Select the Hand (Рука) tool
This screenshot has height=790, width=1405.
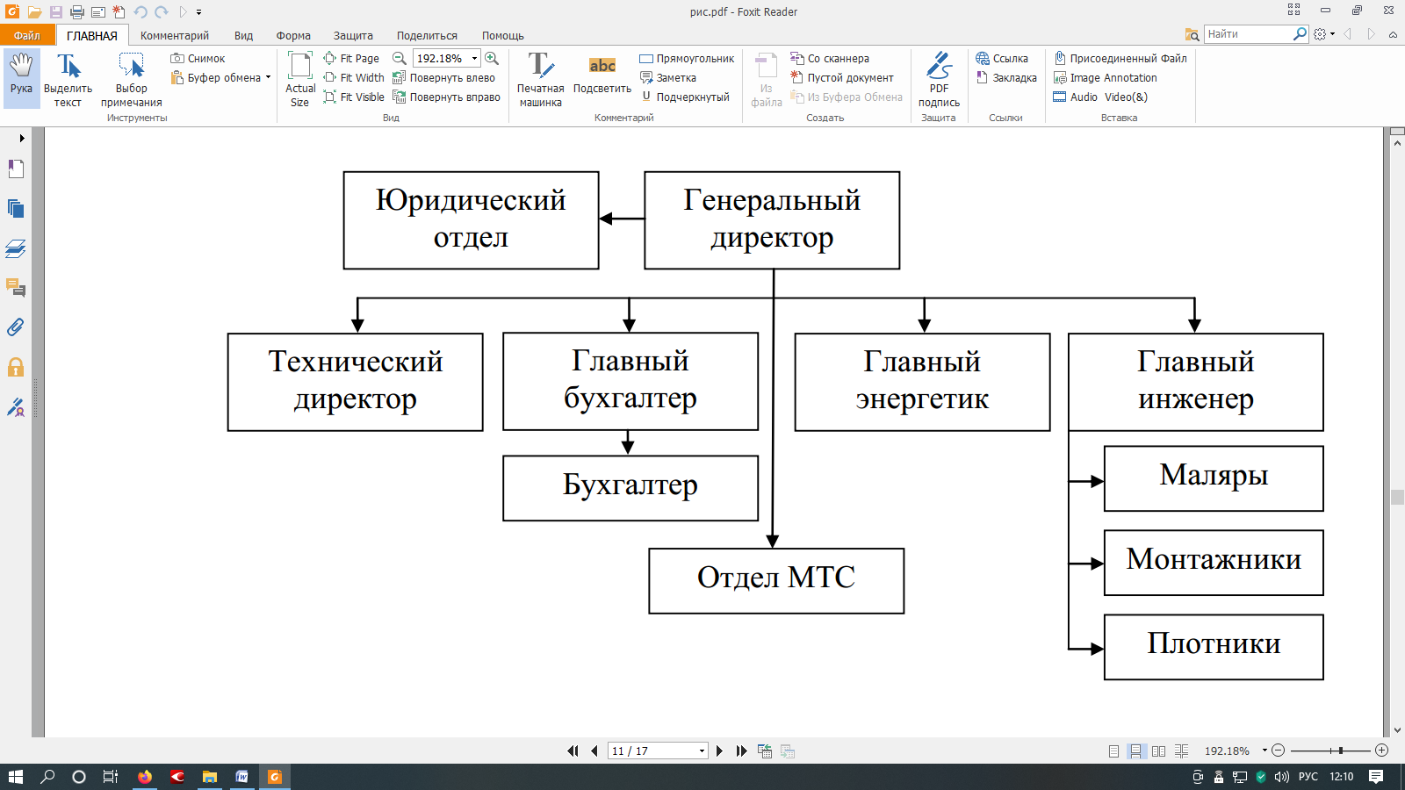pyautogui.click(x=21, y=77)
